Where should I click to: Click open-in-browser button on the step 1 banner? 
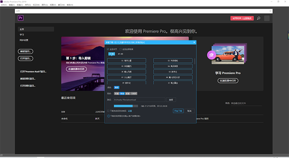(76, 69)
